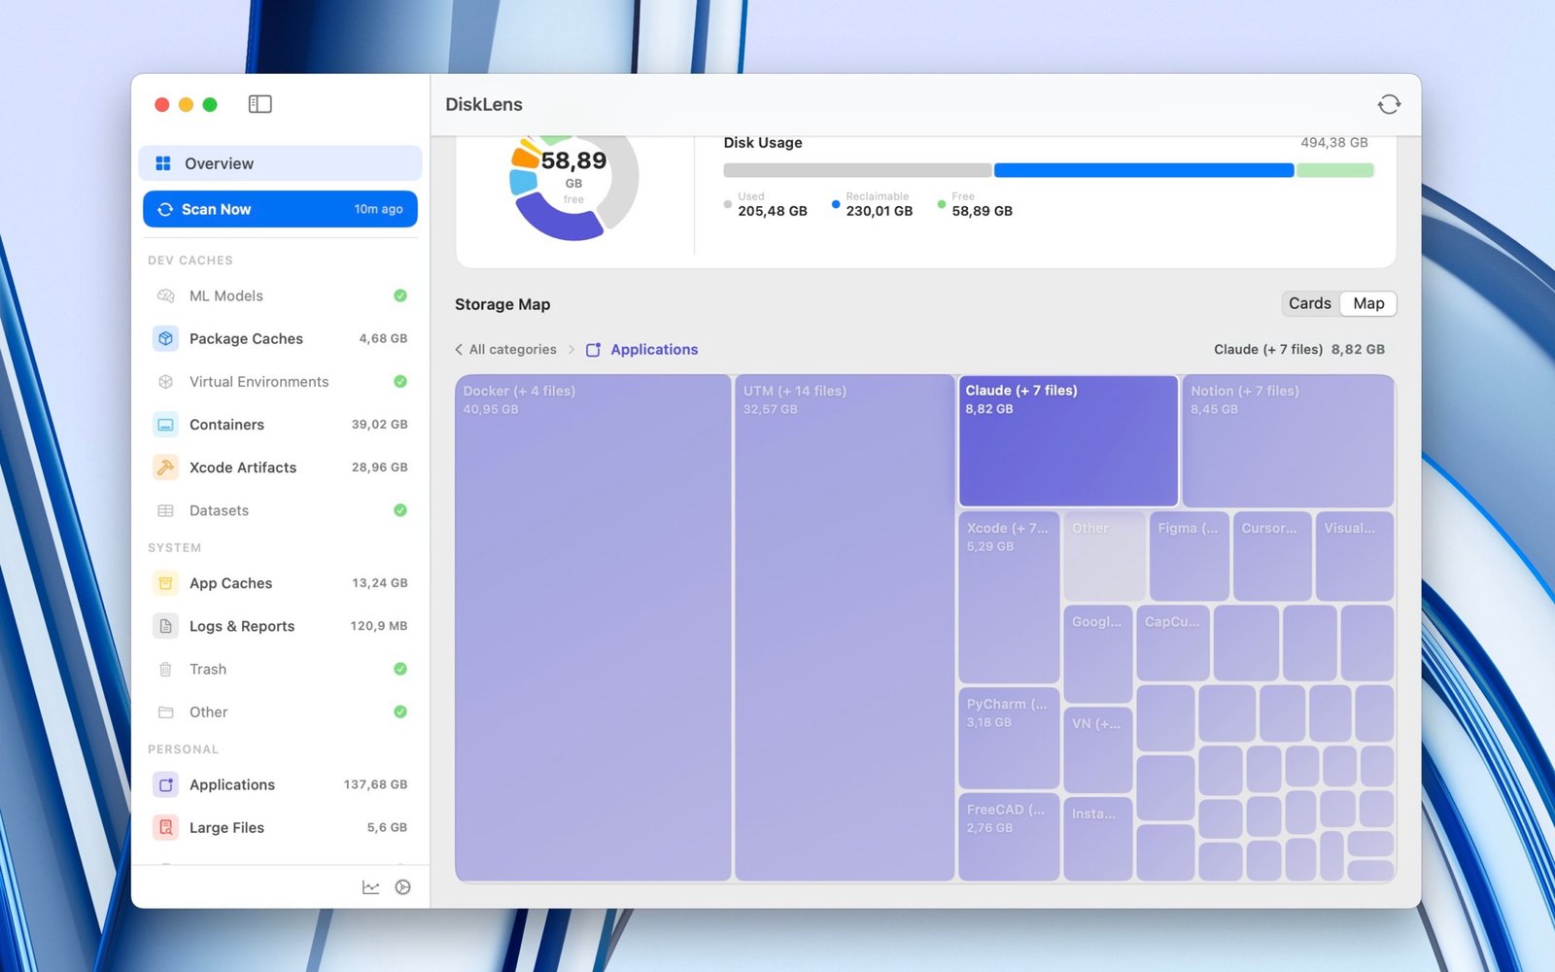The height and width of the screenshot is (972, 1555).
Task: Click green checkmark in Other row
Action: pos(400,712)
